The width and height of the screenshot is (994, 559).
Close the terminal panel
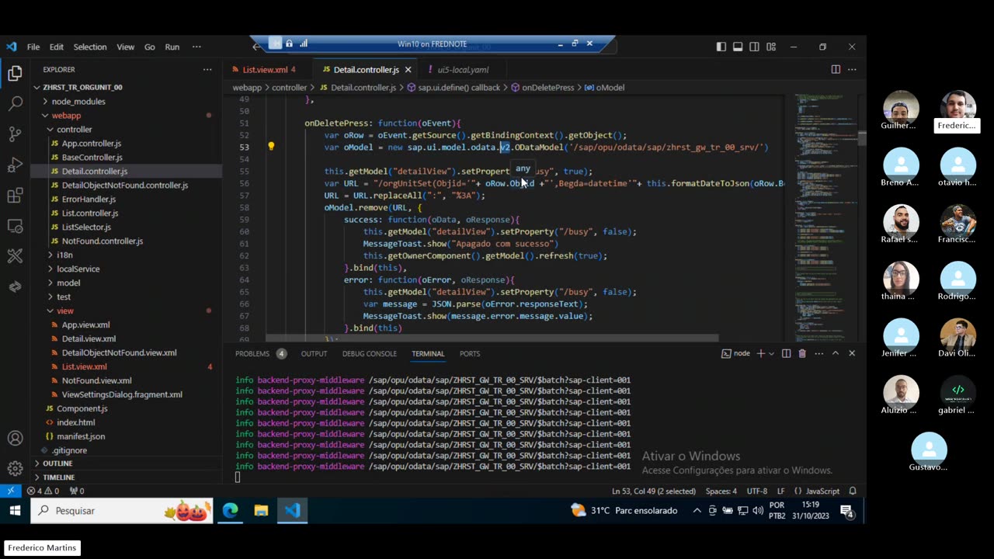tap(852, 353)
